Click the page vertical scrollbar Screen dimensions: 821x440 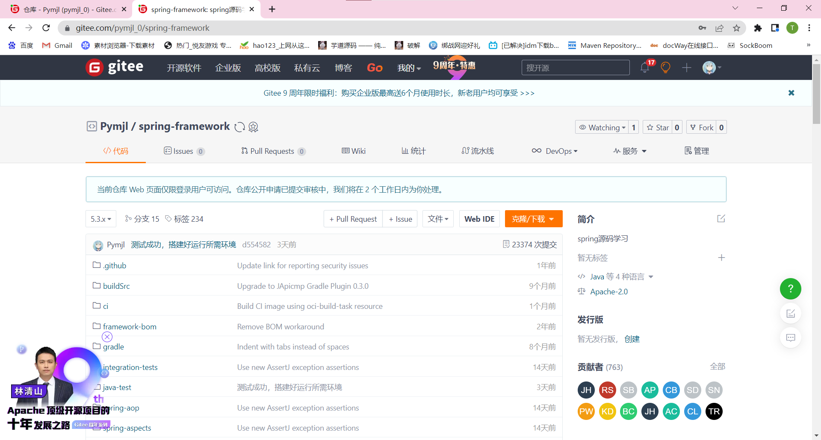(816, 94)
